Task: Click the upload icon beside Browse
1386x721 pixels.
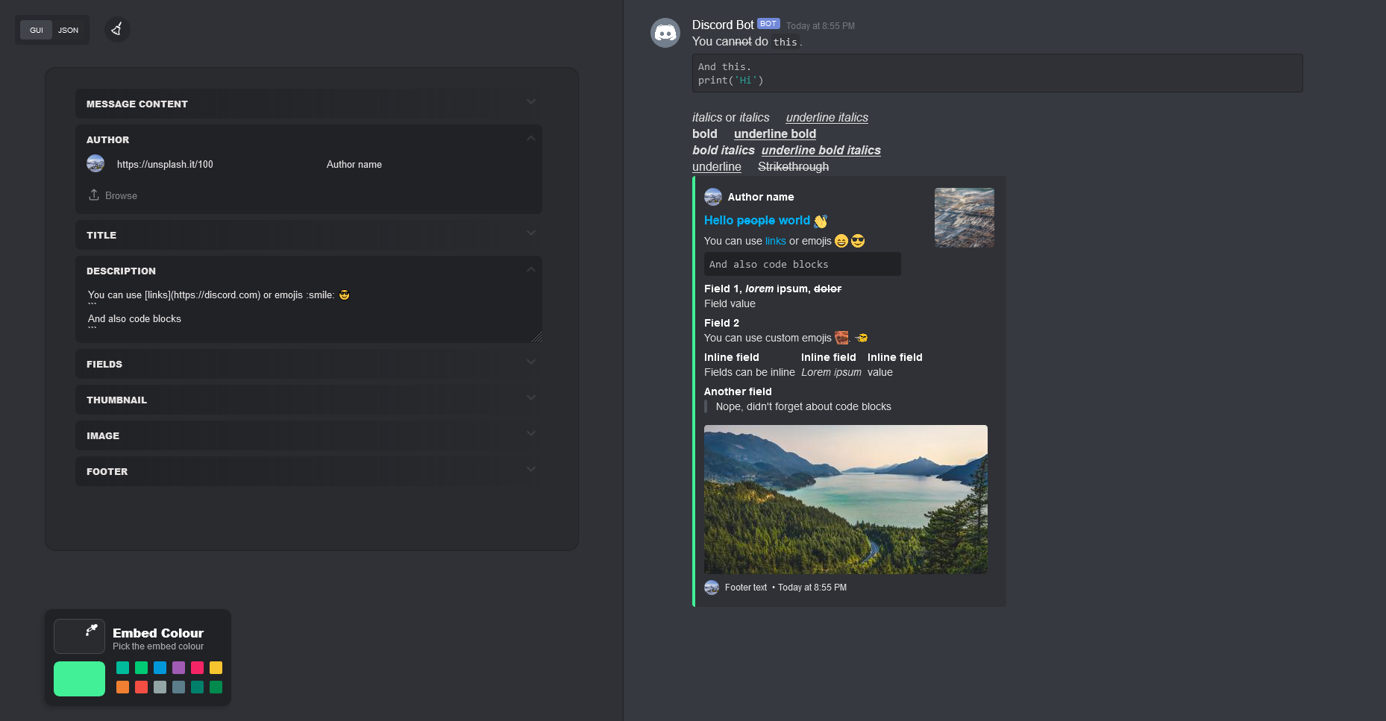Action: [94, 195]
